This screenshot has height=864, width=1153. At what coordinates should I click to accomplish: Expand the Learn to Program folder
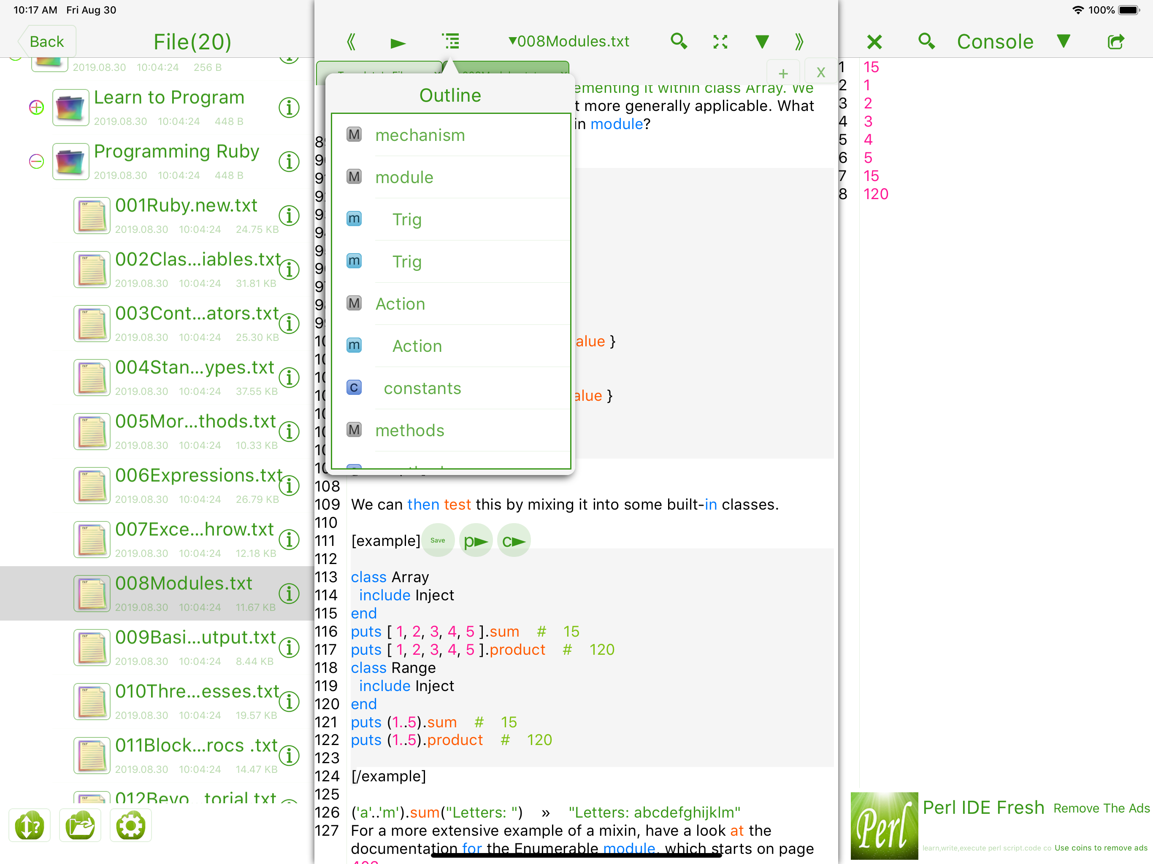tap(36, 107)
